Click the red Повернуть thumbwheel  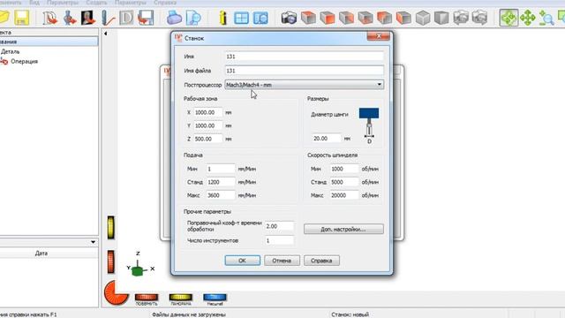pyautogui.click(x=147, y=298)
